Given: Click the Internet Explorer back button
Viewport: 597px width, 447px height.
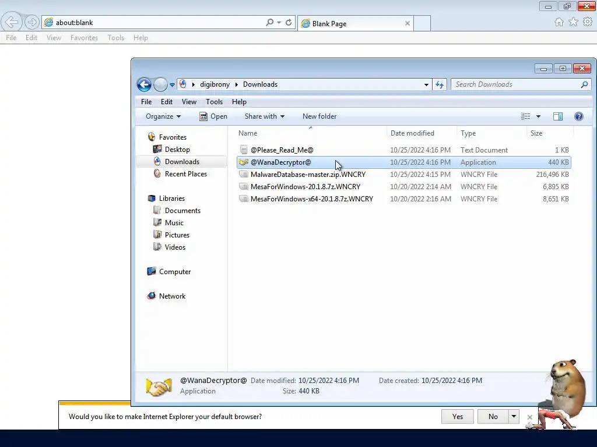Looking at the screenshot, I should click(12, 23).
